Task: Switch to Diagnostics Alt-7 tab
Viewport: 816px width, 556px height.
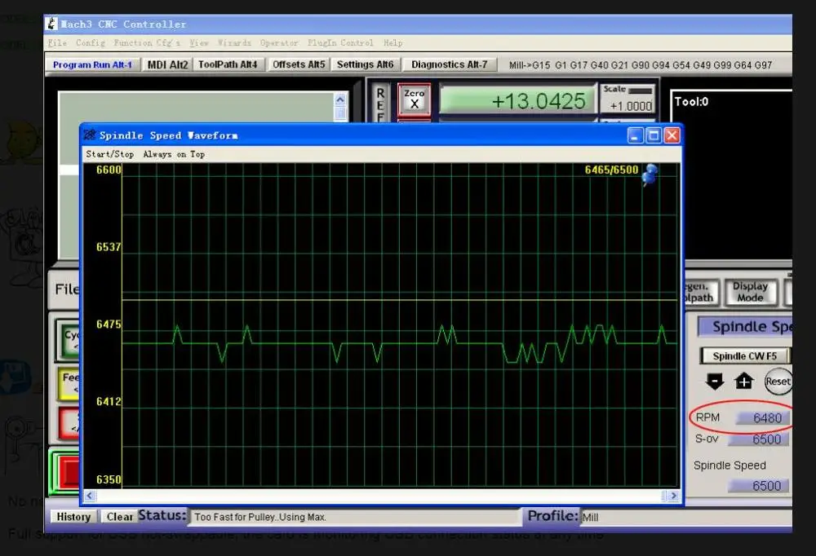Action: coord(450,64)
